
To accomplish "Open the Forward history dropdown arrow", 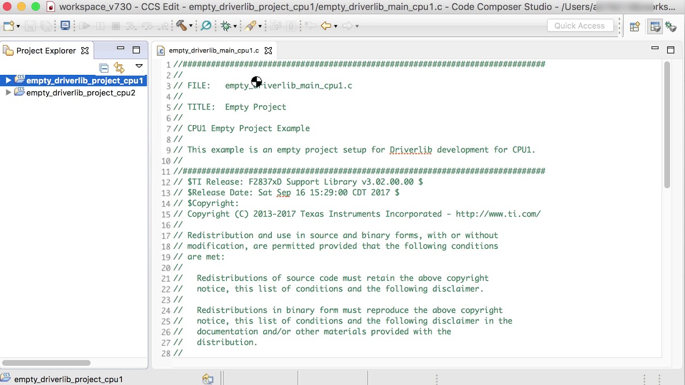I will point(357,26).
